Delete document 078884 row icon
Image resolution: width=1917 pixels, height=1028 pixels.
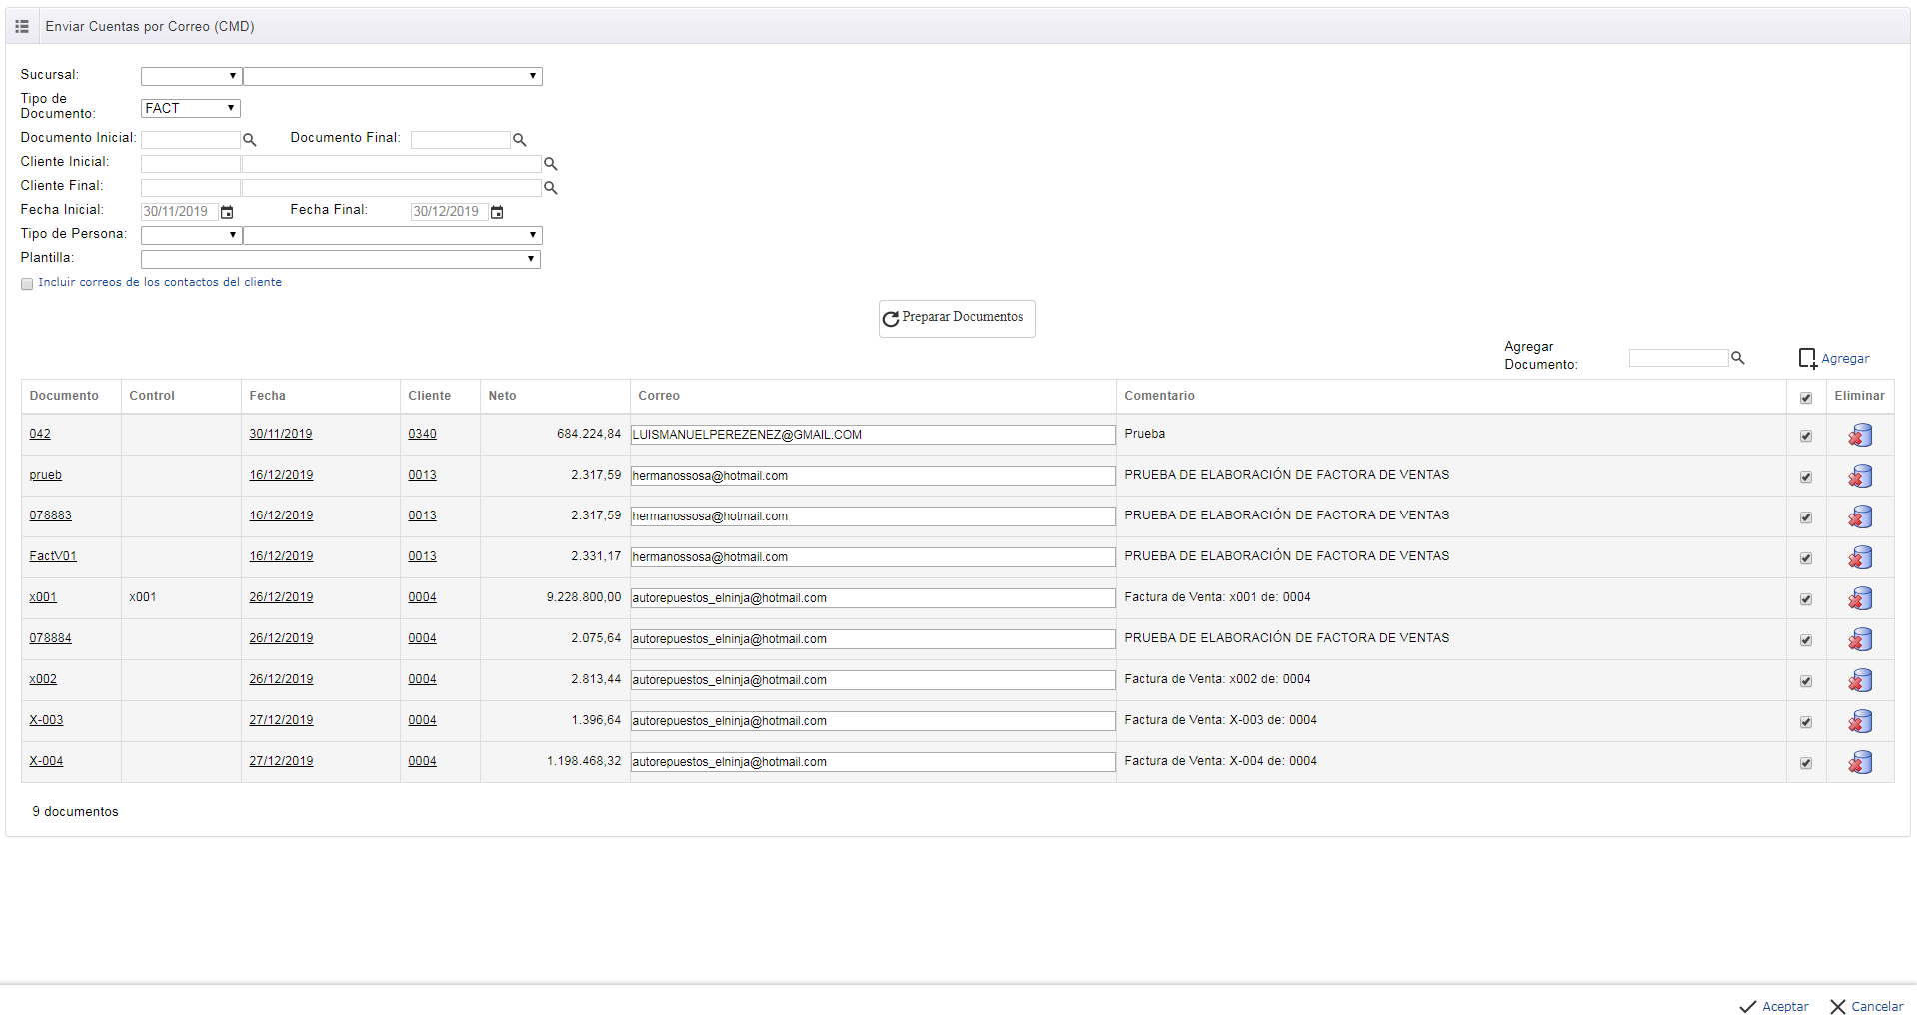[x=1860, y=639]
